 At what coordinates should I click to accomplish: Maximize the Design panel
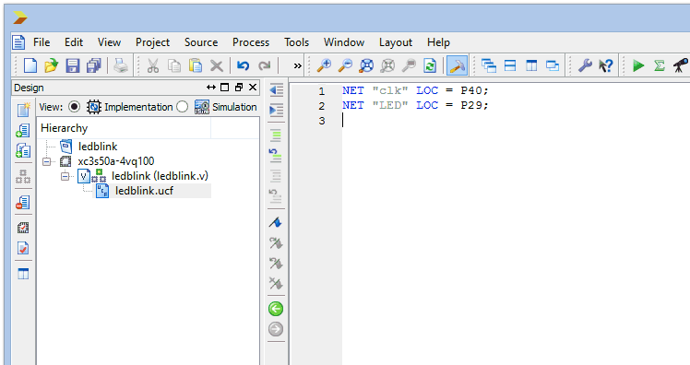pyautogui.click(x=224, y=88)
